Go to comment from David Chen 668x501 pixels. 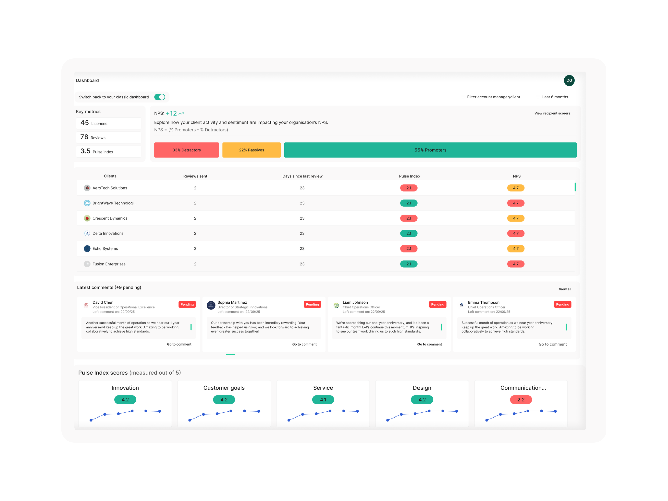point(179,344)
